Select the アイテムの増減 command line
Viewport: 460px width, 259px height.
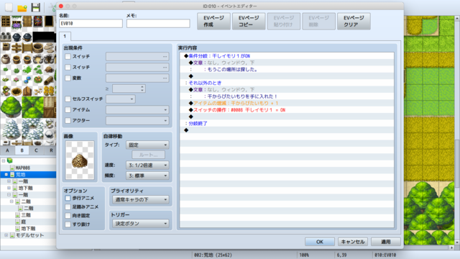tap(287, 103)
